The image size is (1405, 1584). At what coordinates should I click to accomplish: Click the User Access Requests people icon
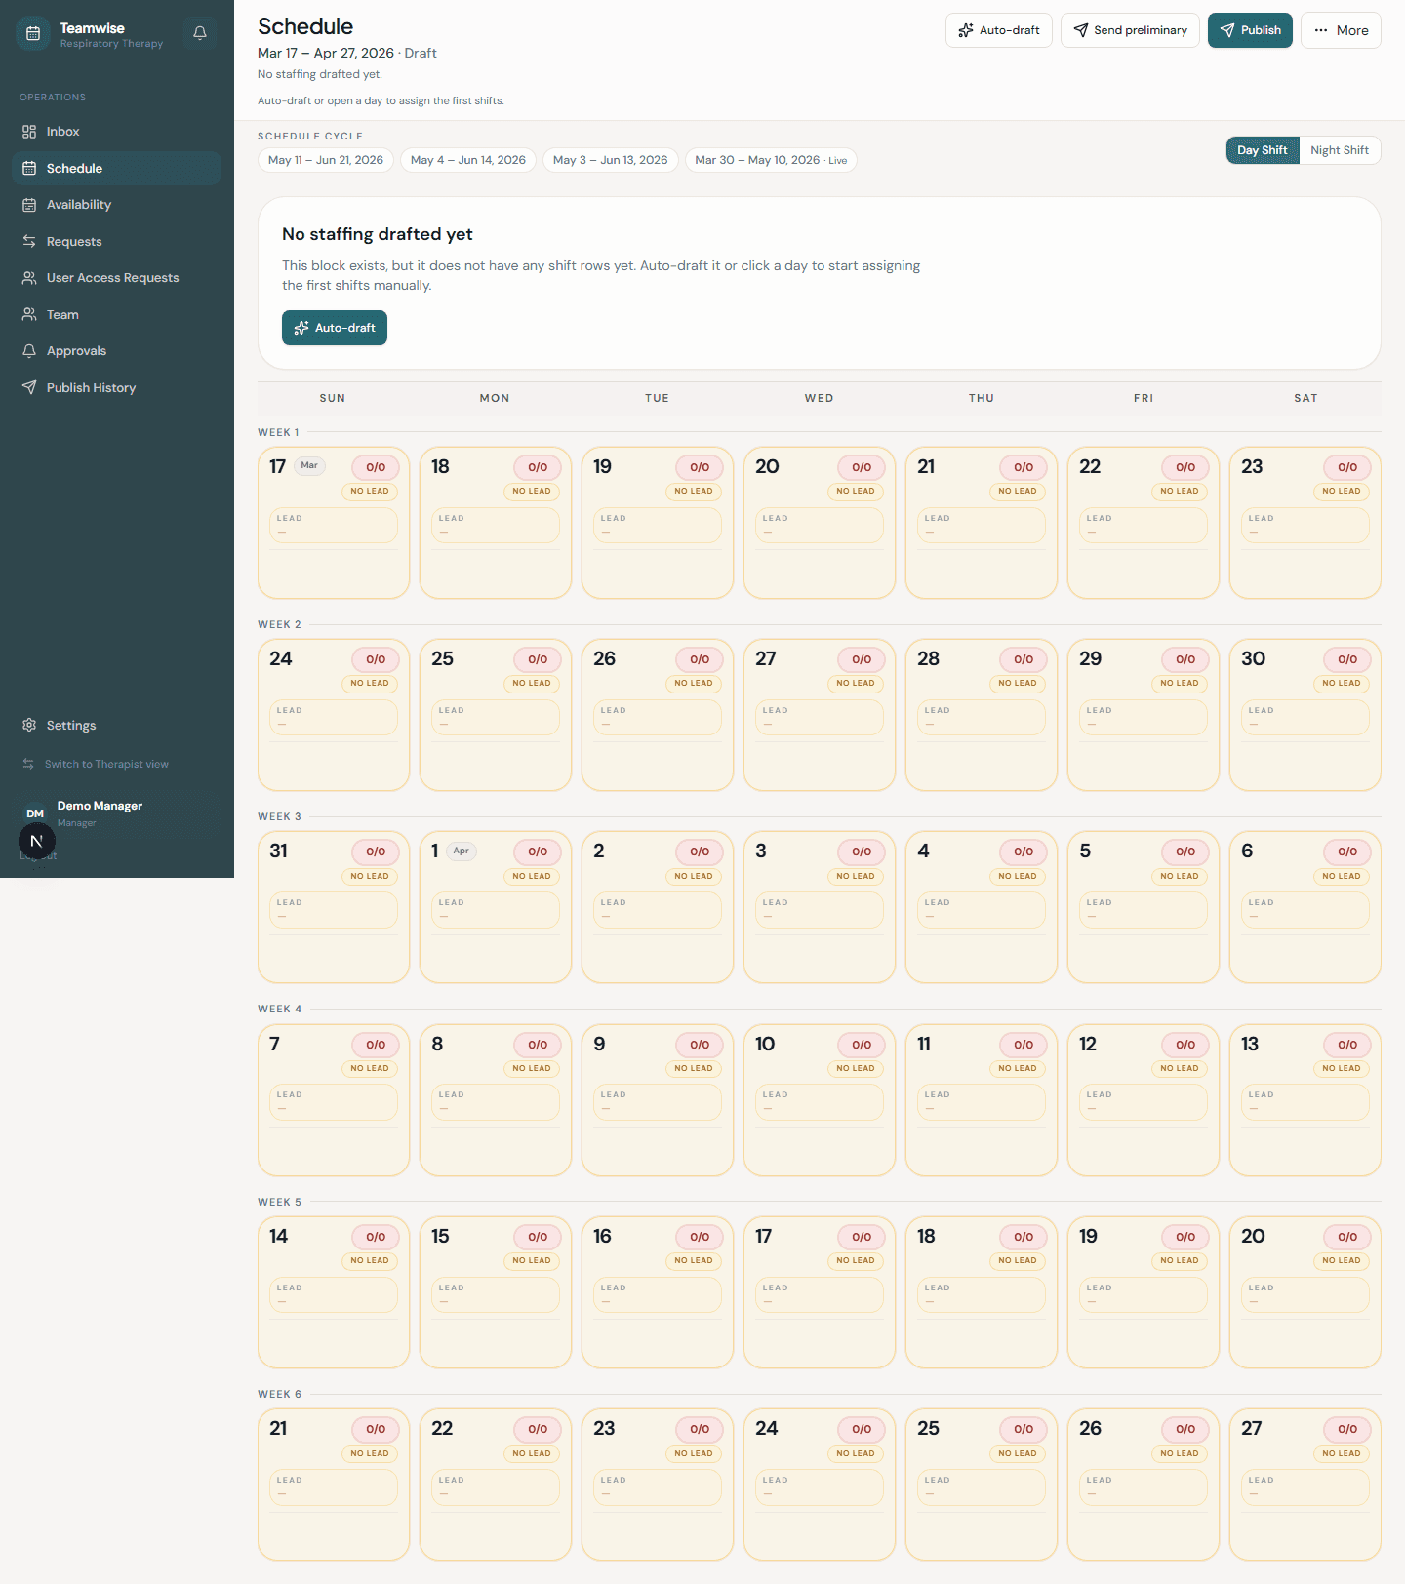pyautogui.click(x=29, y=278)
